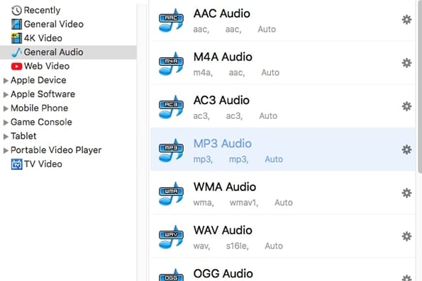Choose WMA Audio format title
The width and height of the screenshot is (422, 281).
pos(225,187)
